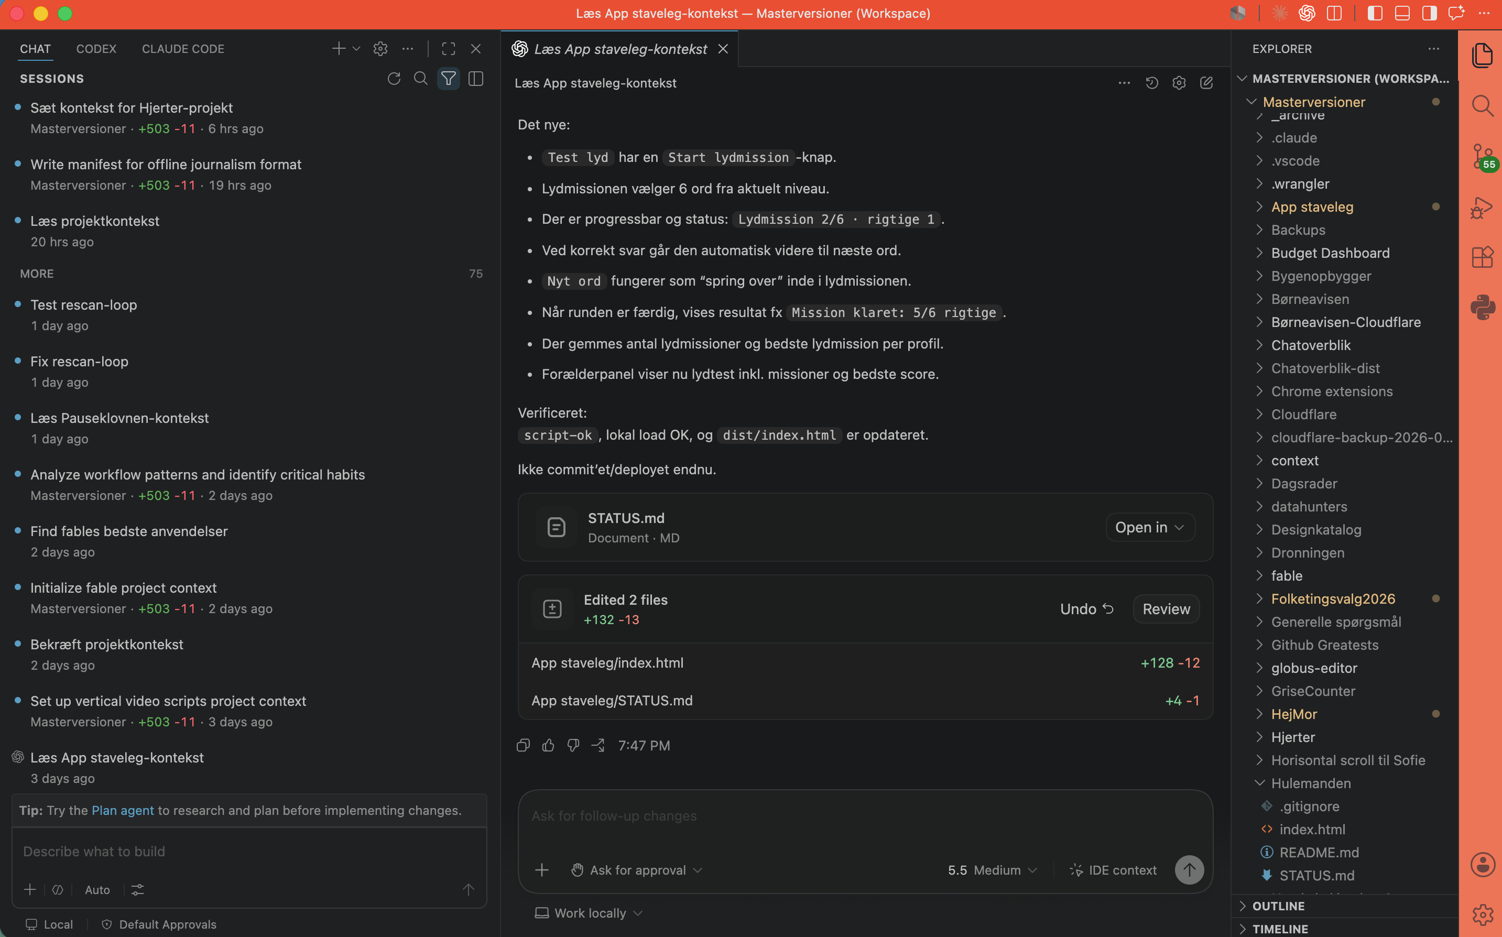Select the CHAT tab

click(x=35, y=48)
